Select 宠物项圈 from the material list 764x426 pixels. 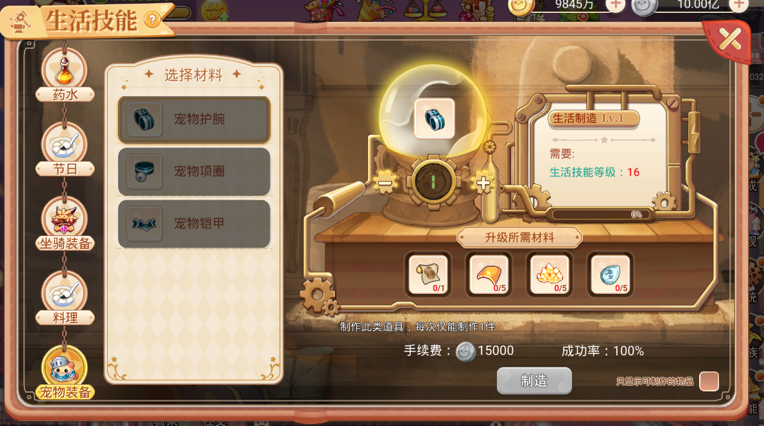tap(194, 171)
